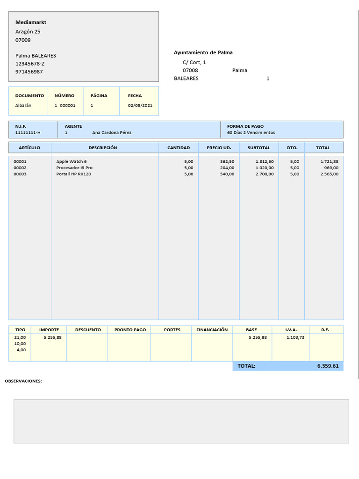Click the BASE amount 5.255,88
This screenshot has width=359, height=479.
tap(258, 337)
